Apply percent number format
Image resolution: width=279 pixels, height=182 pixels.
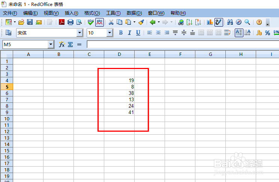(267, 33)
